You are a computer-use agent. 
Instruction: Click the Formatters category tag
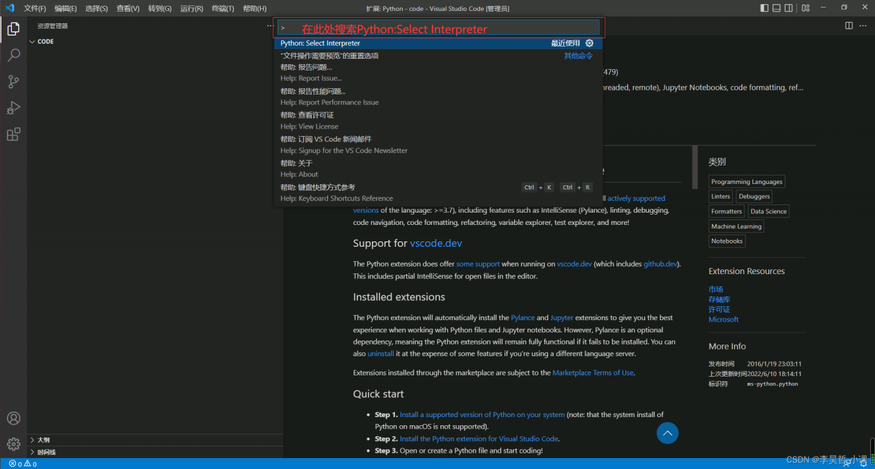(x=727, y=211)
